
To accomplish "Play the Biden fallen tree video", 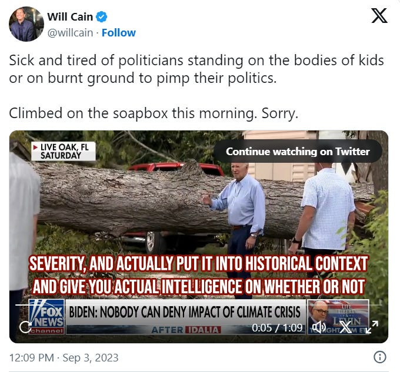I will [199, 237].
